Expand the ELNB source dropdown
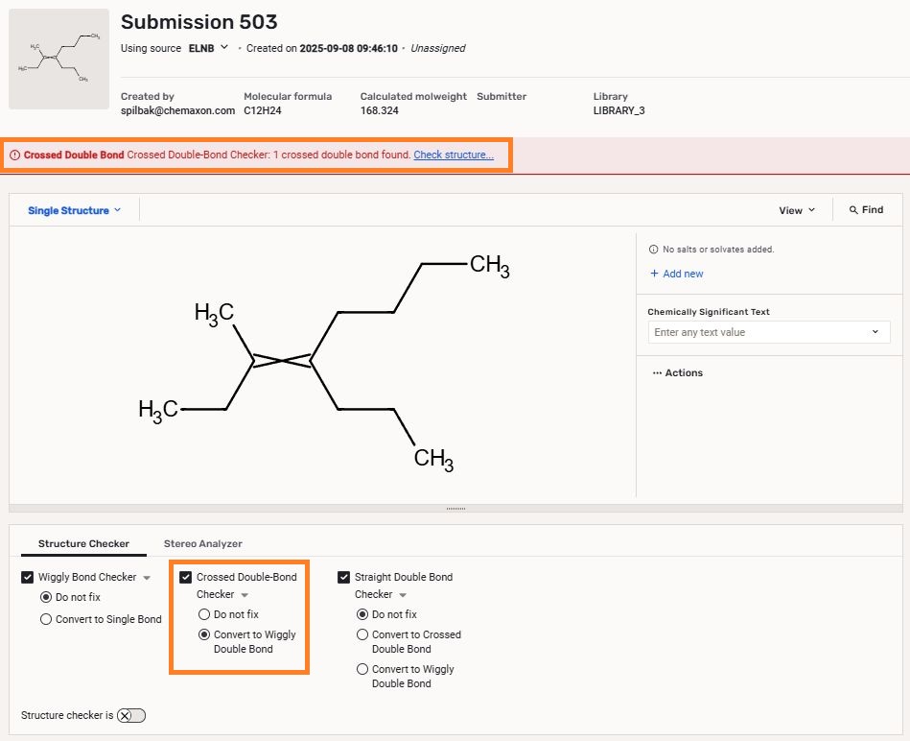910x741 pixels. [209, 47]
